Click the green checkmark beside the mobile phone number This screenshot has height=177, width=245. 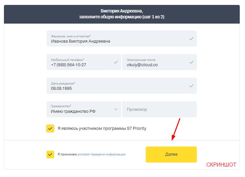click(116, 62)
